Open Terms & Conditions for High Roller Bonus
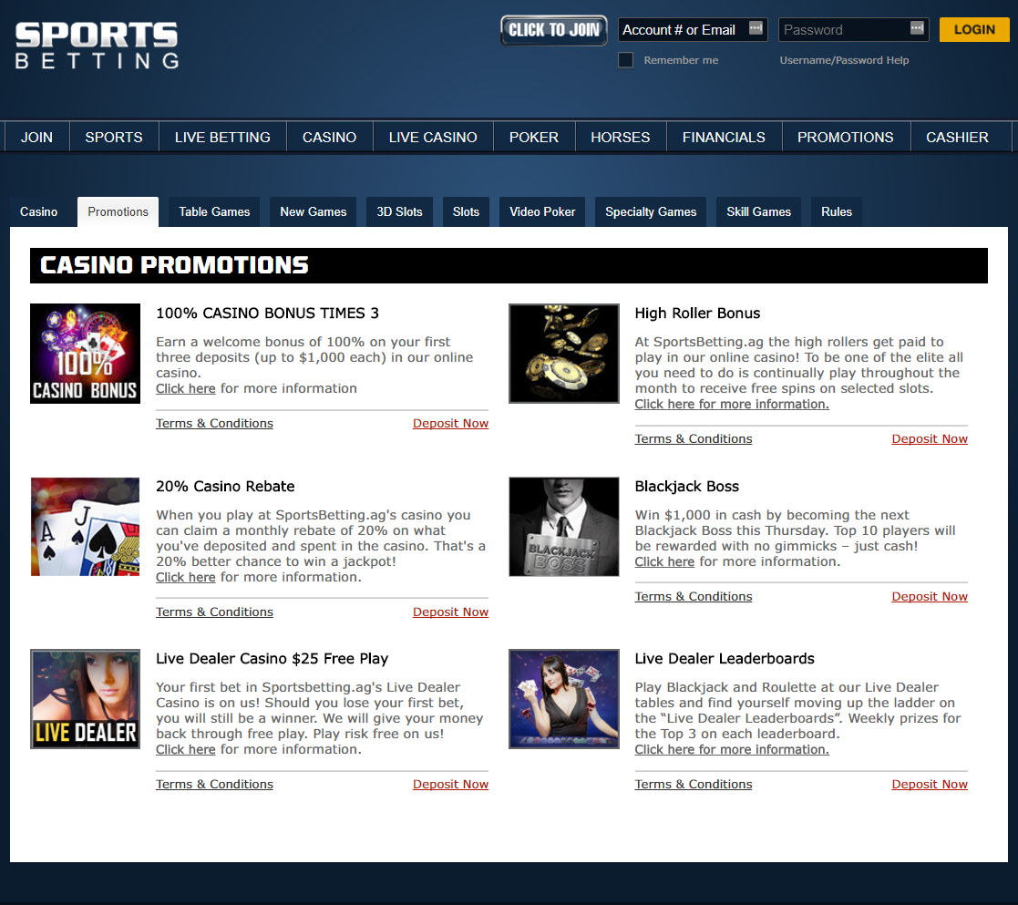Image resolution: width=1018 pixels, height=905 pixels. pyautogui.click(x=694, y=439)
